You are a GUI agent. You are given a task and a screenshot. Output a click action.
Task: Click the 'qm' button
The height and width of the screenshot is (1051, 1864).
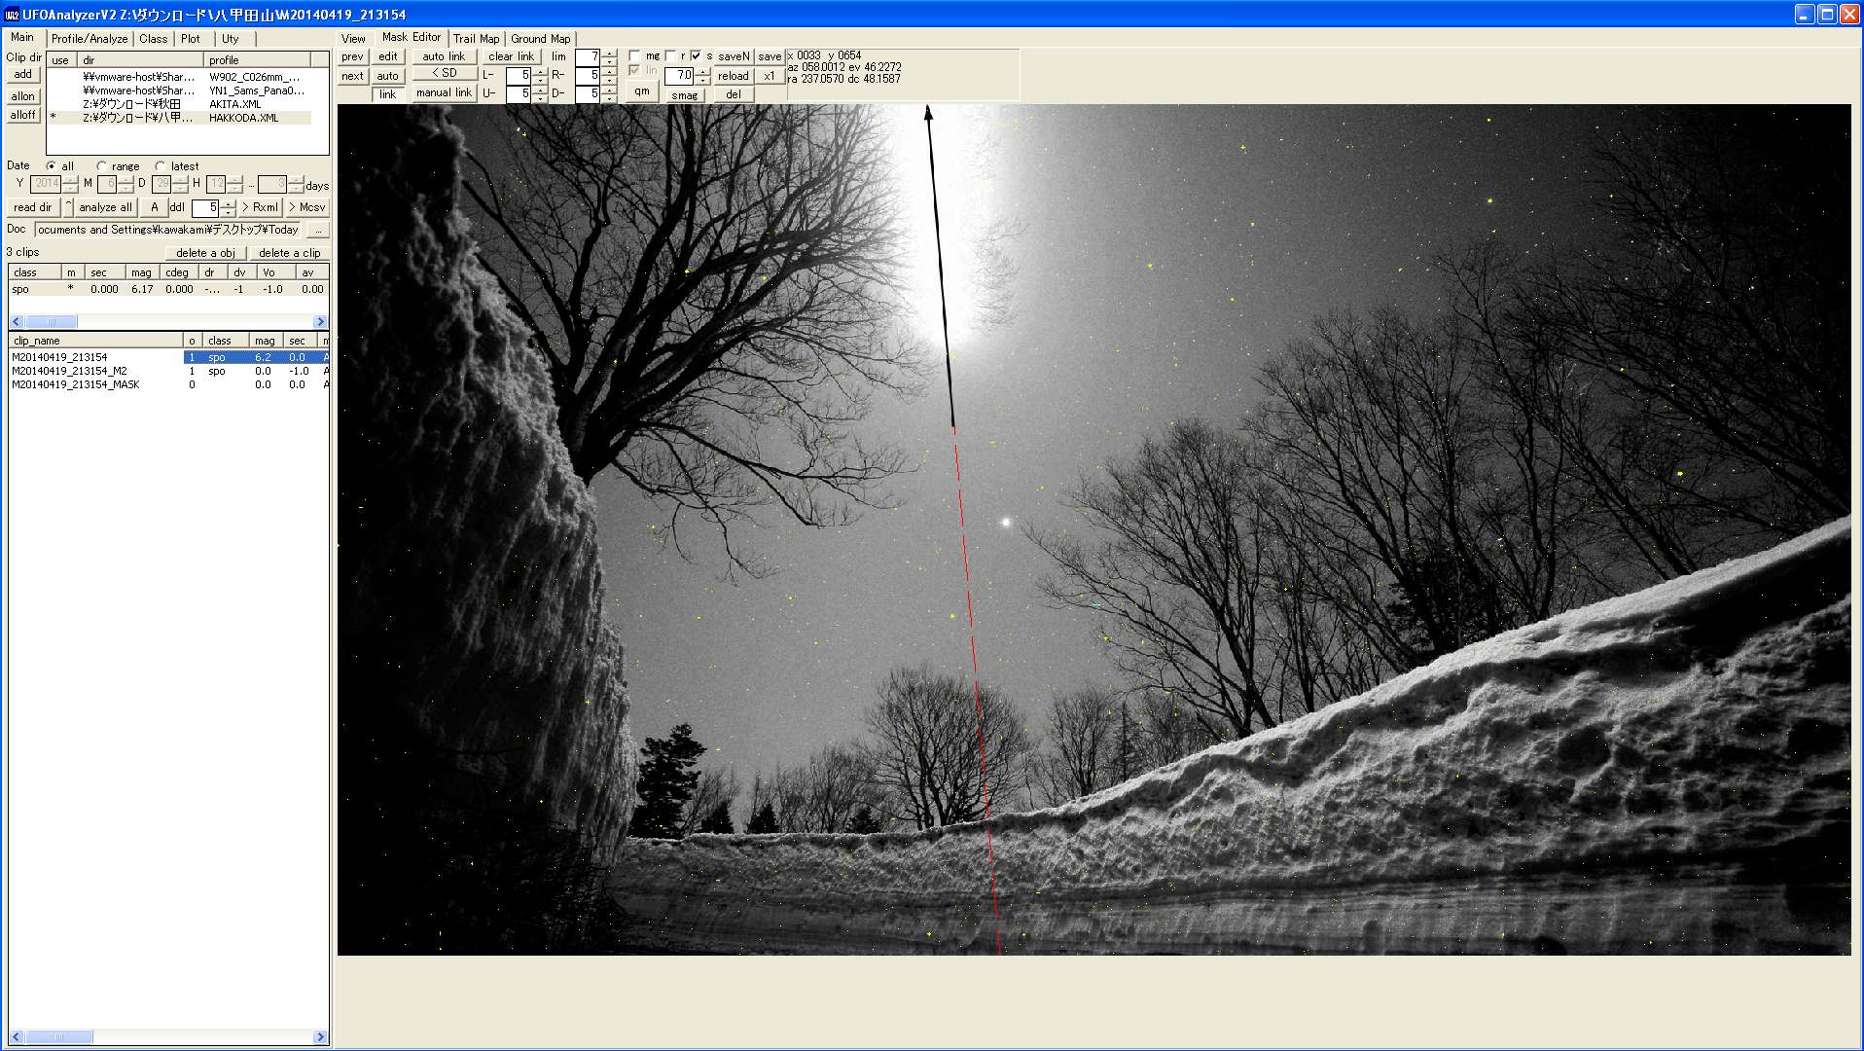point(642,91)
